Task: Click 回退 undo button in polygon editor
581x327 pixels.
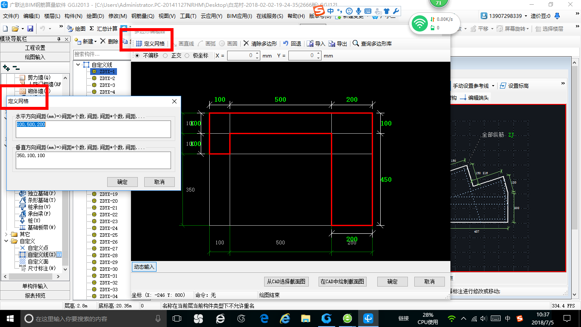Action: pyautogui.click(x=292, y=43)
